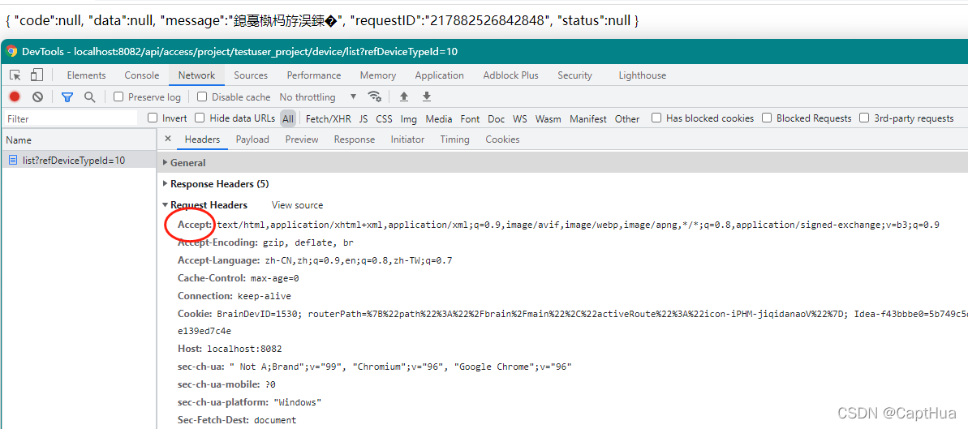
Task: Filter by JS requests
Action: click(x=364, y=118)
